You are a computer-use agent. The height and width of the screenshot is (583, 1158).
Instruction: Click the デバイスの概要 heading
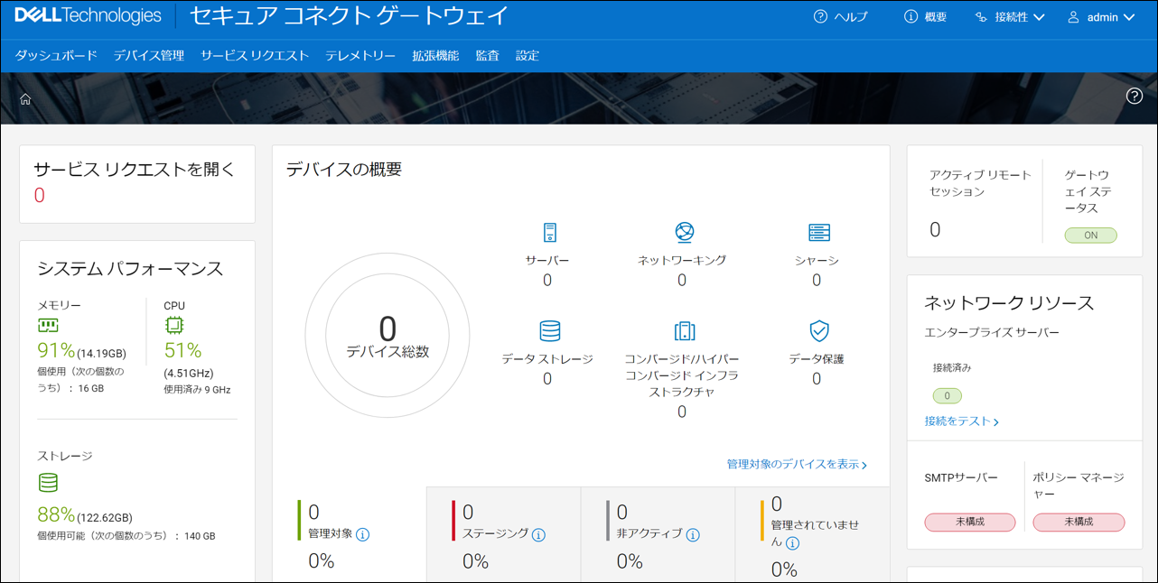(x=344, y=169)
